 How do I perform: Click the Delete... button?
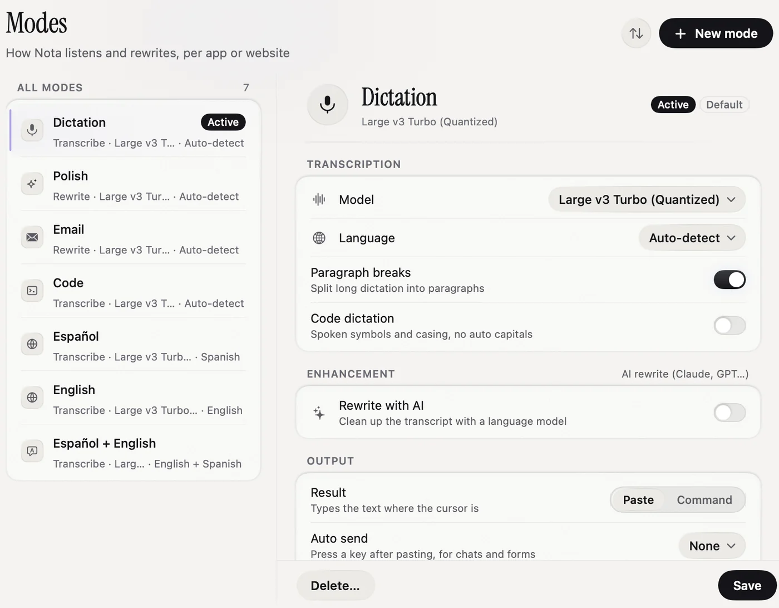336,585
